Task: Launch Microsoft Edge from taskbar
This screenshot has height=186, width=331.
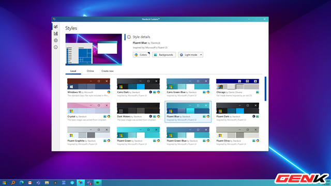Action: click(21, 183)
